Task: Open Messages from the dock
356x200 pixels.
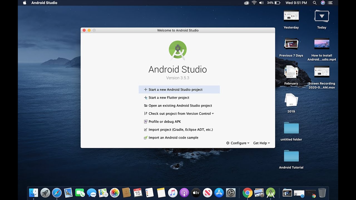Action: click(92, 192)
